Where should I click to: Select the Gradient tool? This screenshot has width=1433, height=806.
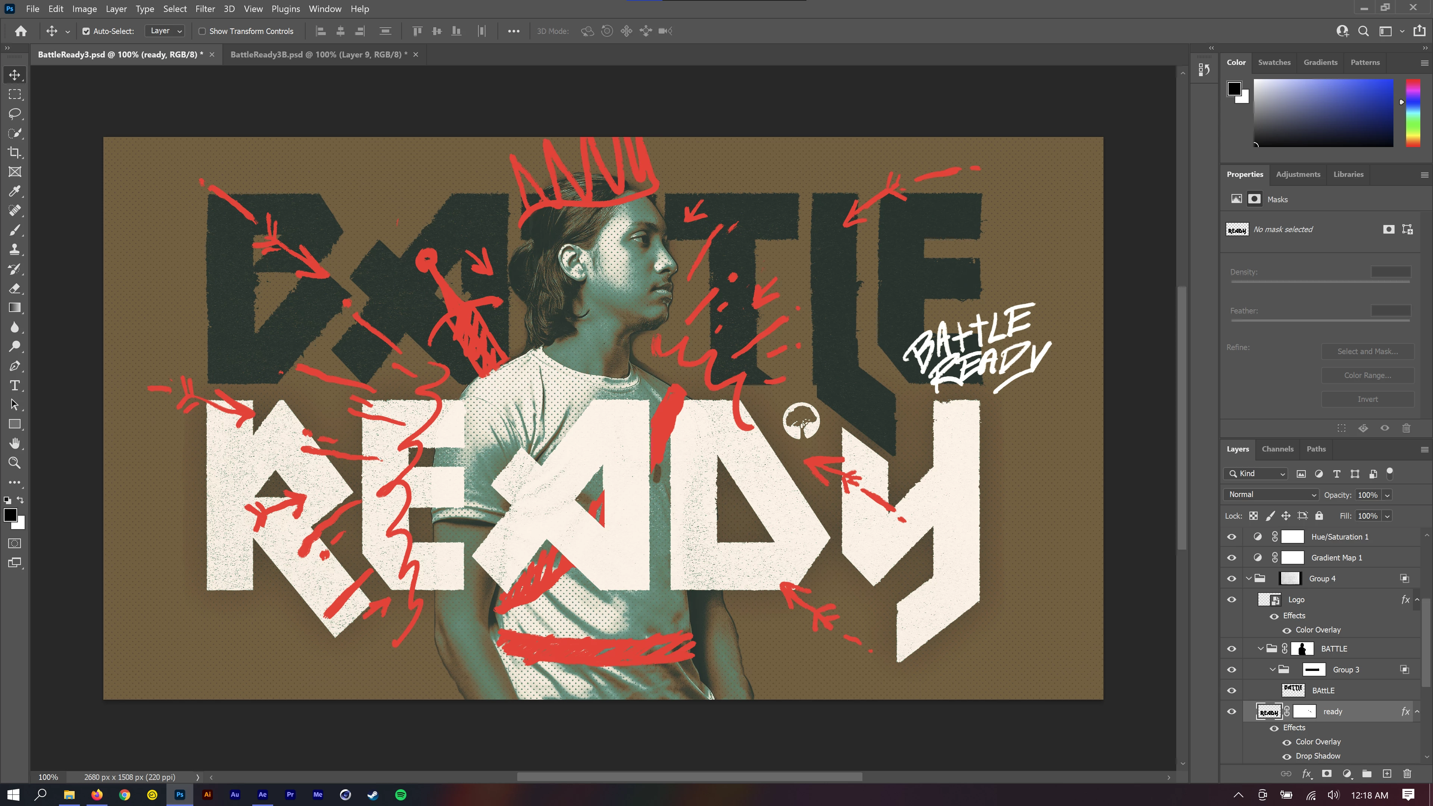(x=15, y=307)
